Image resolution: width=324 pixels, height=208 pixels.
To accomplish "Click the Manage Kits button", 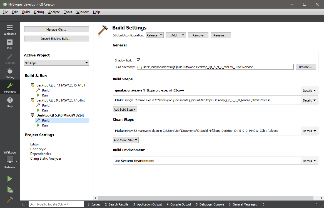I will [56, 29].
